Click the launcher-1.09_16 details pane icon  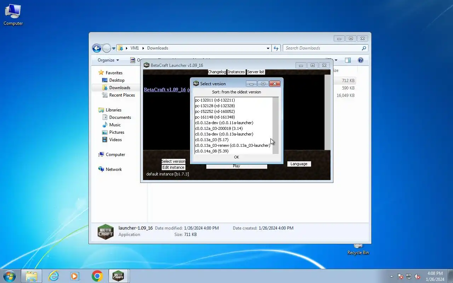pyautogui.click(x=105, y=231)
